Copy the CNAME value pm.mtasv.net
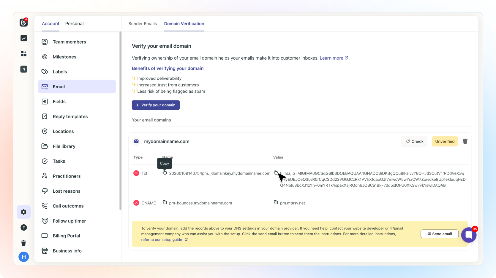Viewport: 496px width, 278px height. [276, 202]
